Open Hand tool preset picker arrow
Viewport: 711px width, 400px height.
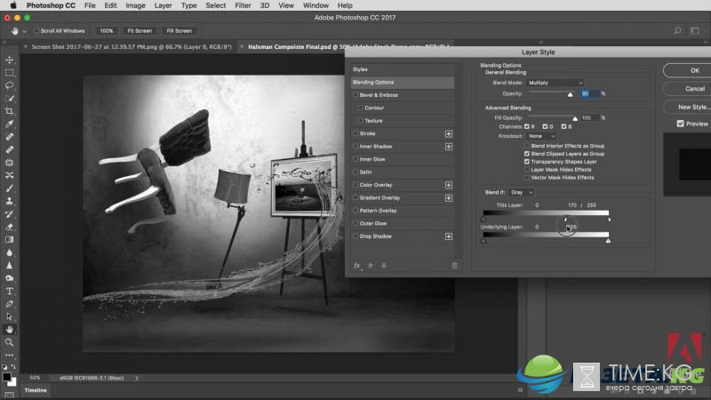point(24,31)
